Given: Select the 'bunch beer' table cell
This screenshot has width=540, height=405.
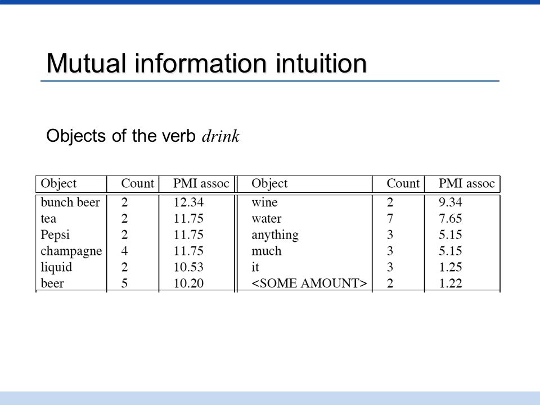Looking at the screenshot, I should click(x=70, y=202).
